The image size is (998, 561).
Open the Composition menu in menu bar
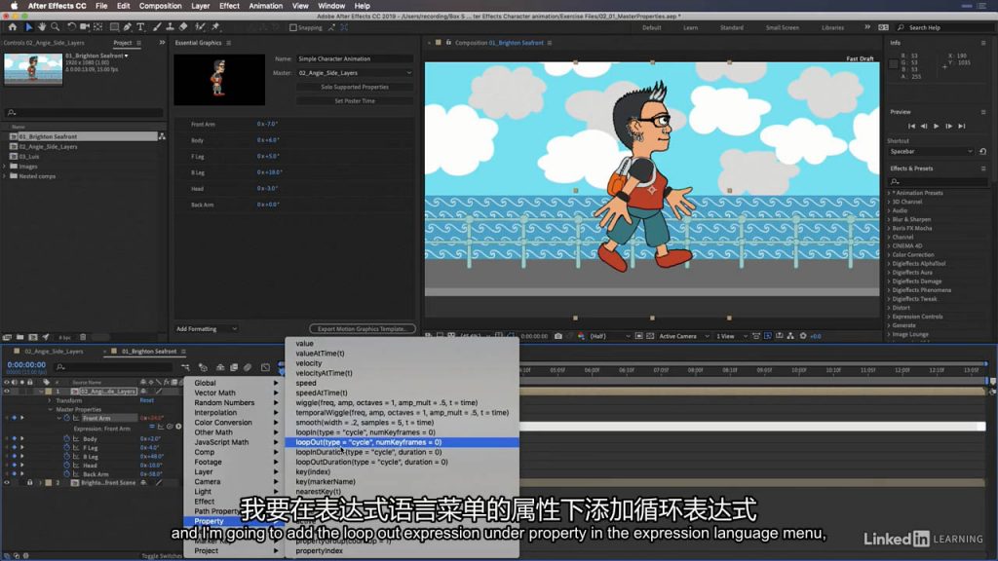[161, 6]
